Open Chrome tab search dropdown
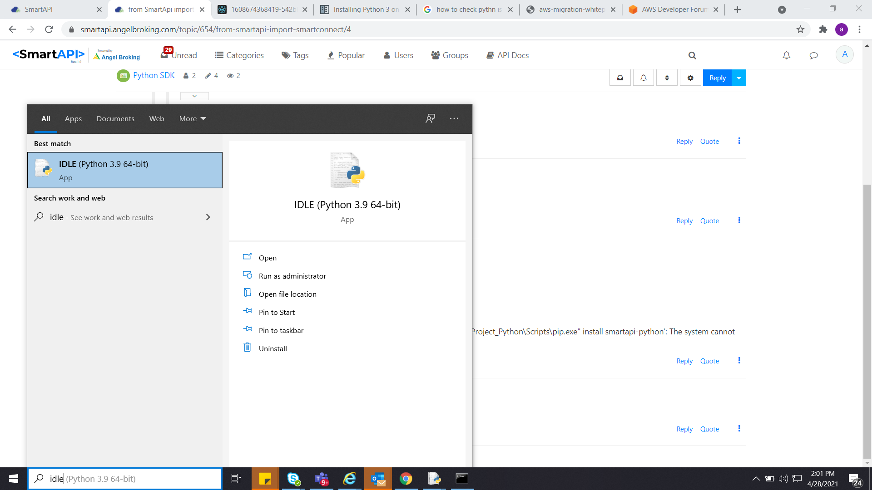Viewport: 872px width, 490px height. click(782, 10)
